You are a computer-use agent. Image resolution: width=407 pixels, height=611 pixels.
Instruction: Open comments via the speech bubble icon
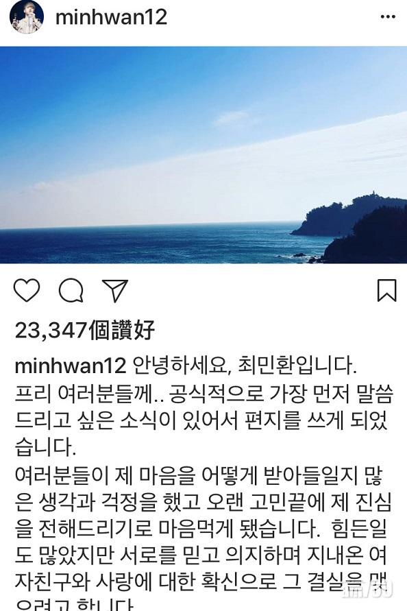[x=71, y=291]
